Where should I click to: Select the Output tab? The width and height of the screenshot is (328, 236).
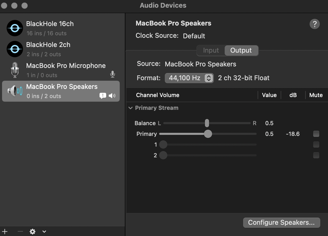tap(241, 50)
